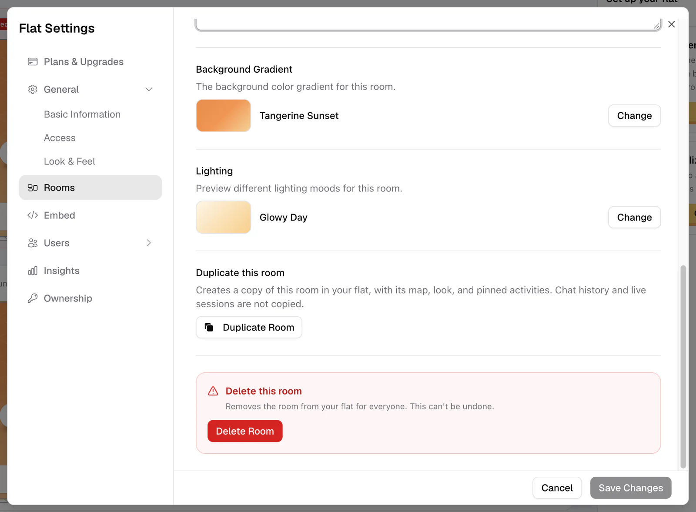Open Plans & Upgrades settings

90,62
